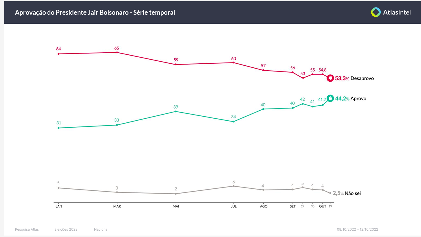Image resolution: width=421 pixels, height=237 pixels.
Task: Click the green thumbs-up Aprovo icon
Action: 330,98
